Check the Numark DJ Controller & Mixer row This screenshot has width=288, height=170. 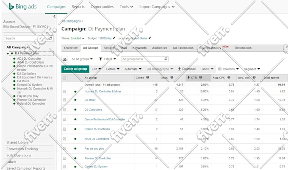pyautogui.click(x=64, y=92)
